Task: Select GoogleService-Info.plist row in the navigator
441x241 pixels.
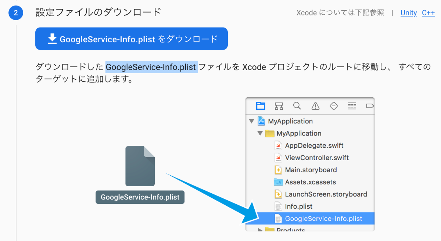Action: pyautogui.click(x=310, y=218)
